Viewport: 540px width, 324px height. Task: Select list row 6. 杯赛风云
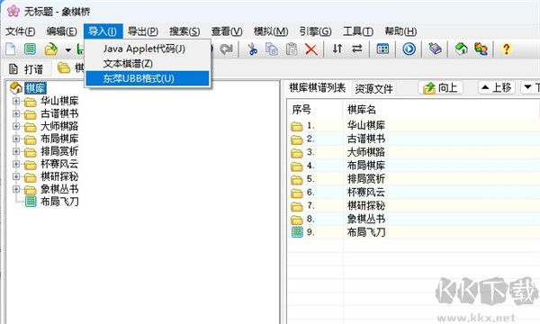pos(413,192)
